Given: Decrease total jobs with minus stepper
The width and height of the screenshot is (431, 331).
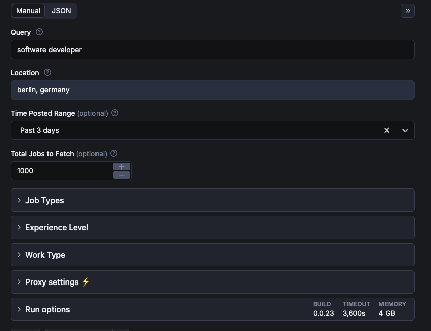Looking at the screenshot, I should click(x=121, y=175).
